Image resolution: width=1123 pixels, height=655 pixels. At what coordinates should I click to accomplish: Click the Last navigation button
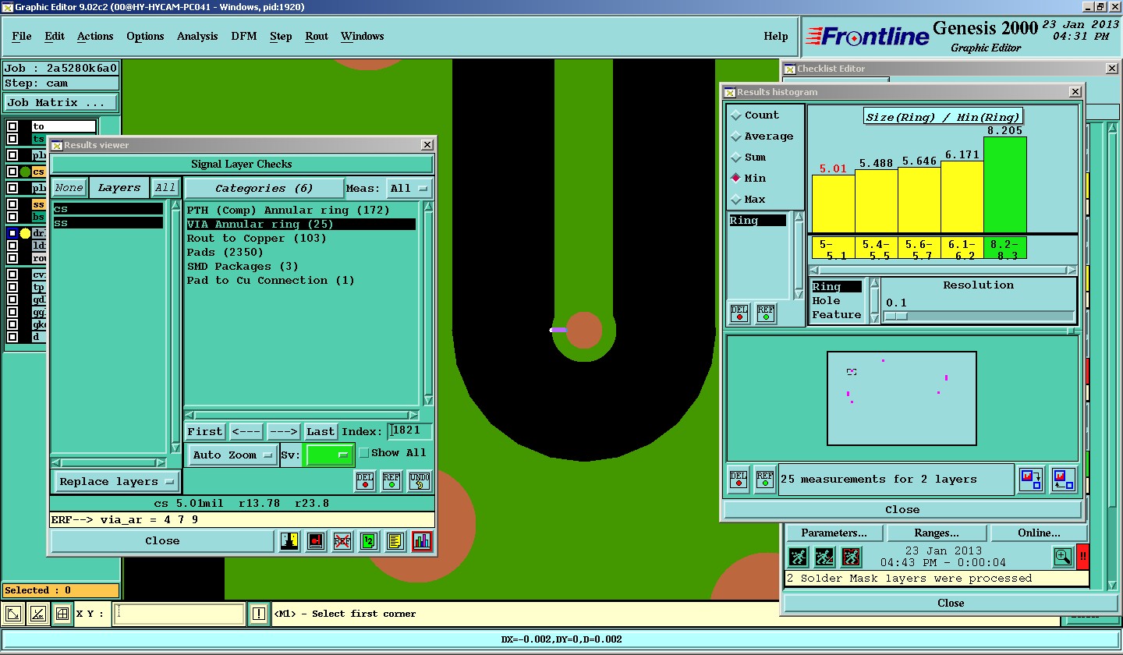pyautogui.click(x=321, y=431)
